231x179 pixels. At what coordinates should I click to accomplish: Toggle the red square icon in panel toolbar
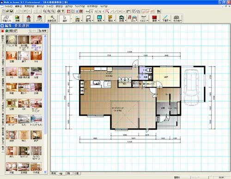3,31
